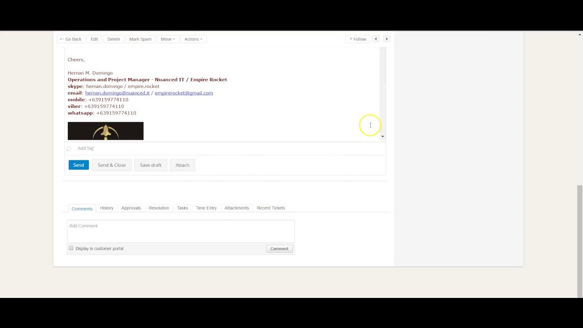This screenshot has width=583, height=328.
Task: Edit the ticket
Action: click(94, 39)
